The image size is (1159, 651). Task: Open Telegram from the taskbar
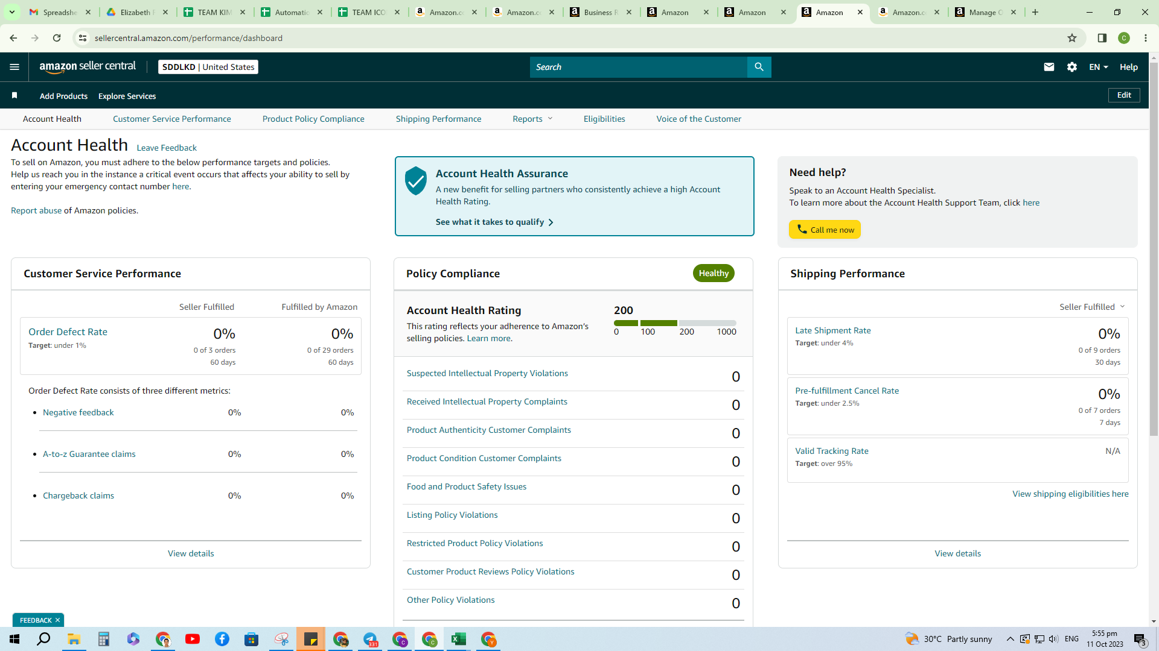pyautogui.click(x=370, y=639)
